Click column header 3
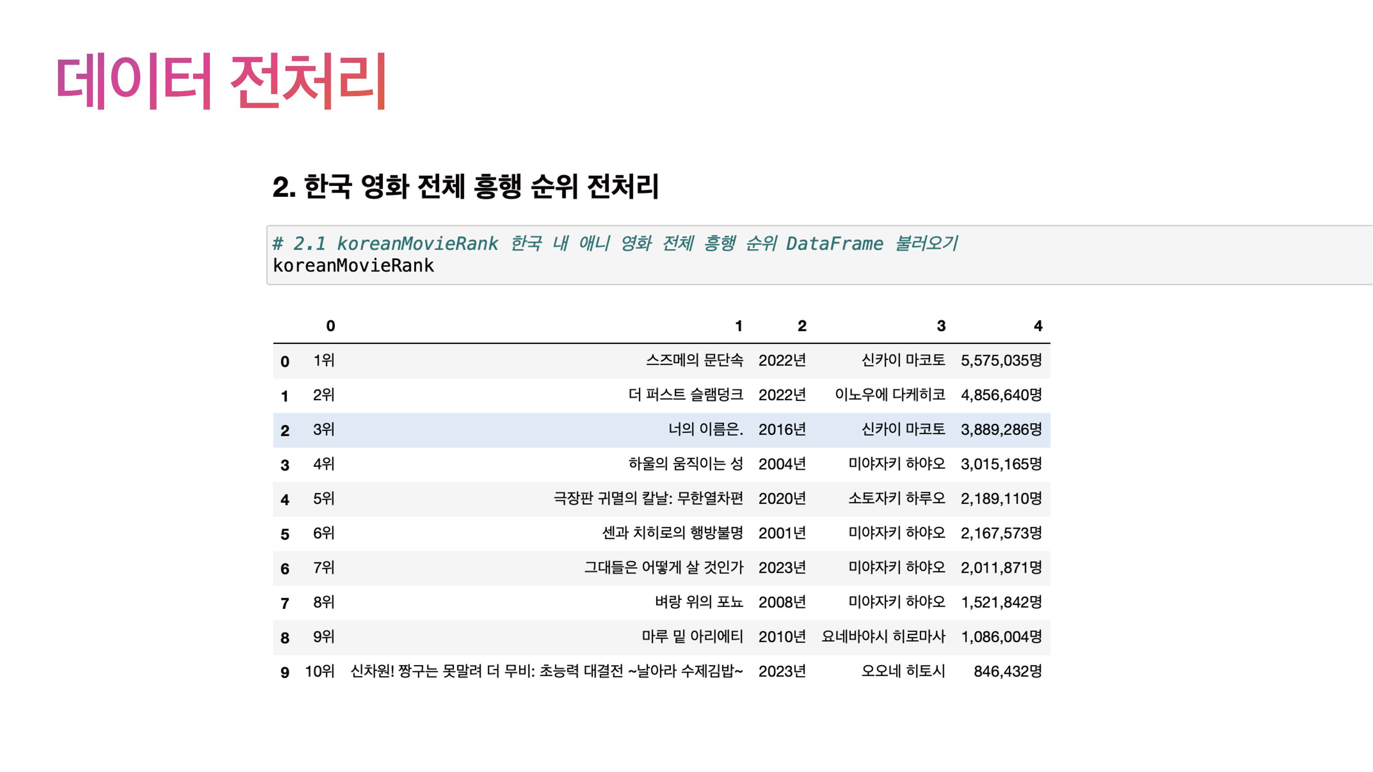 941,326
